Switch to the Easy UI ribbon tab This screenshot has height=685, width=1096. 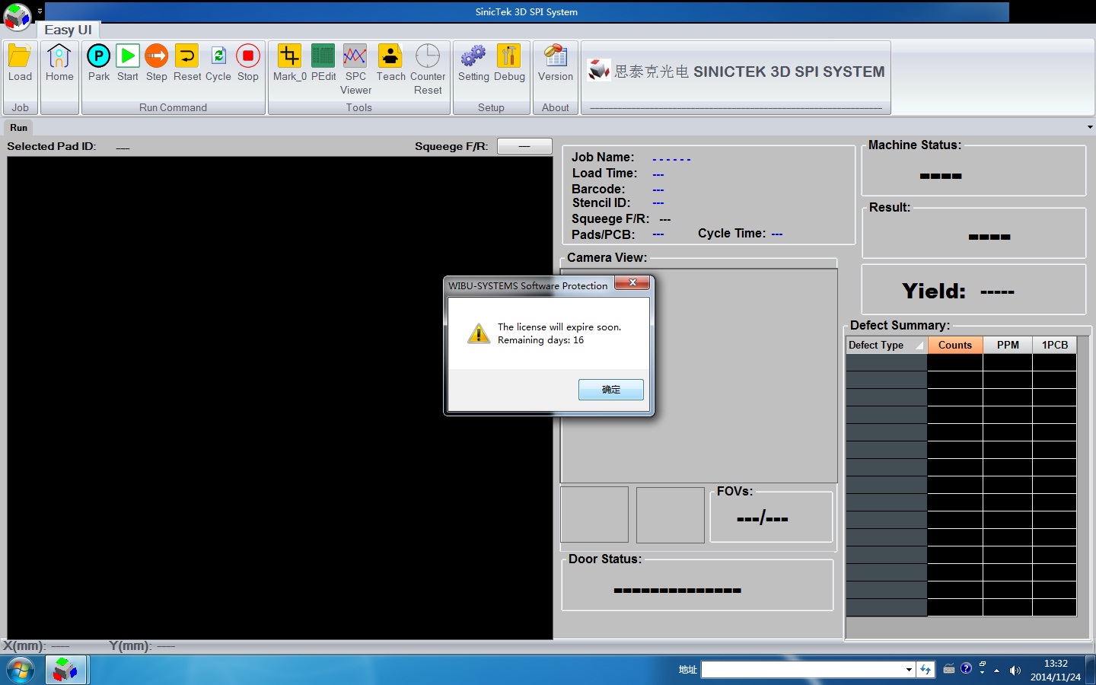(x=68, y=30)
